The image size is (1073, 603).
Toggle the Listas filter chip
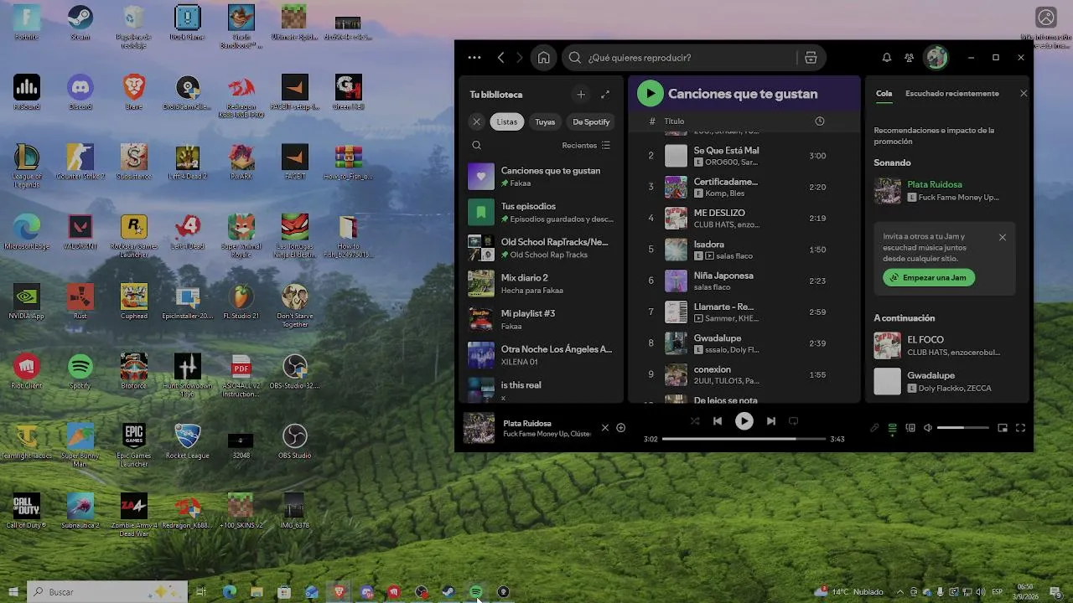(507, 122)
